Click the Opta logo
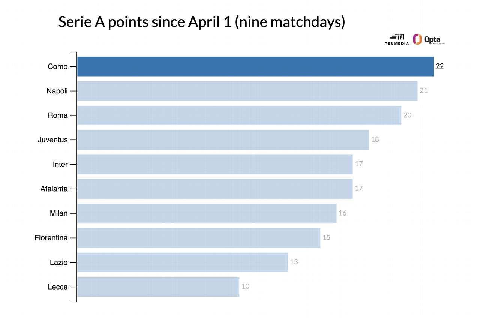The image size is (486, 324). (x=429, y=39)
